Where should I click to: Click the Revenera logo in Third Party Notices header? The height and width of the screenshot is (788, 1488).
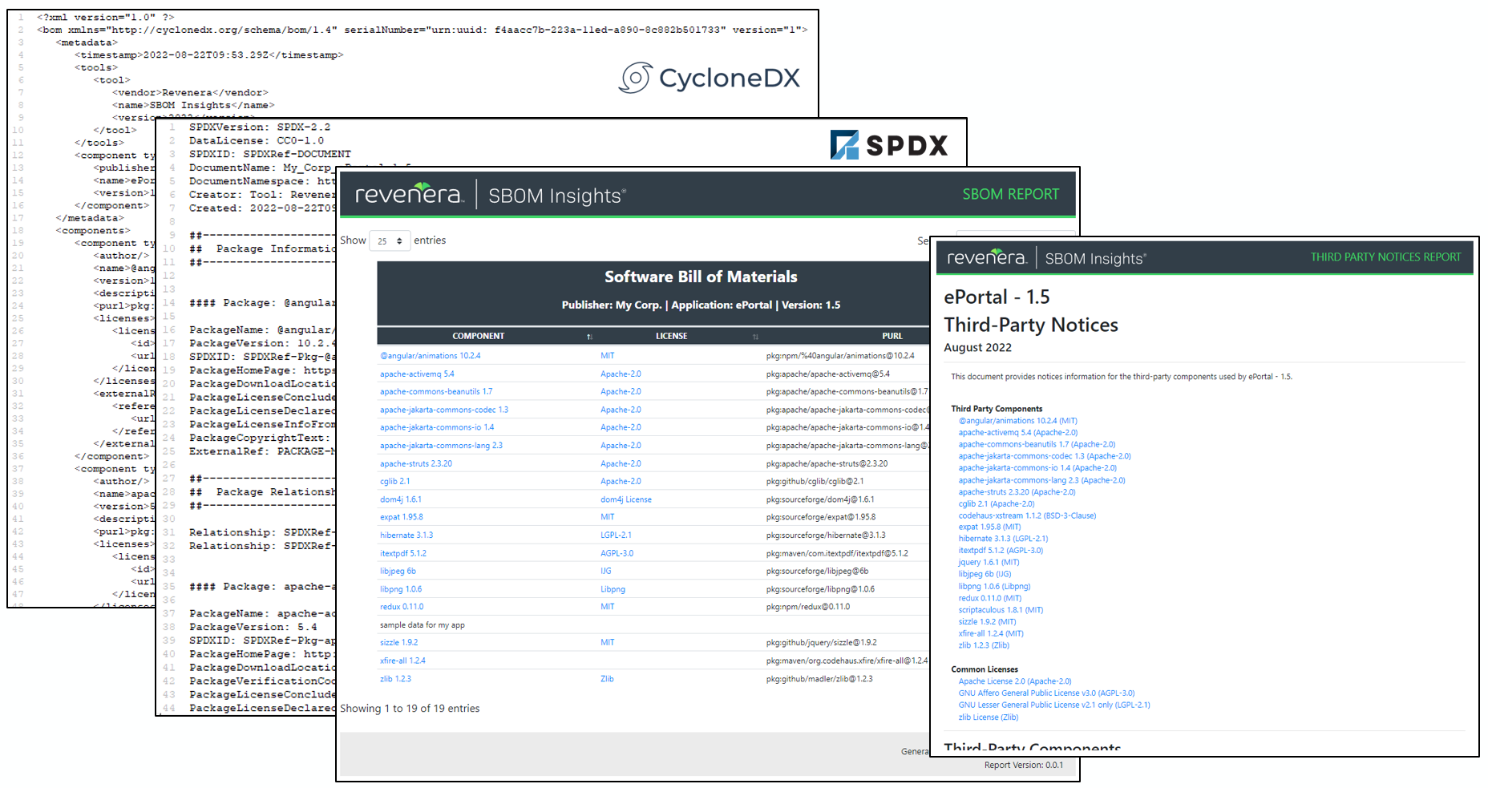pos(986,258)
